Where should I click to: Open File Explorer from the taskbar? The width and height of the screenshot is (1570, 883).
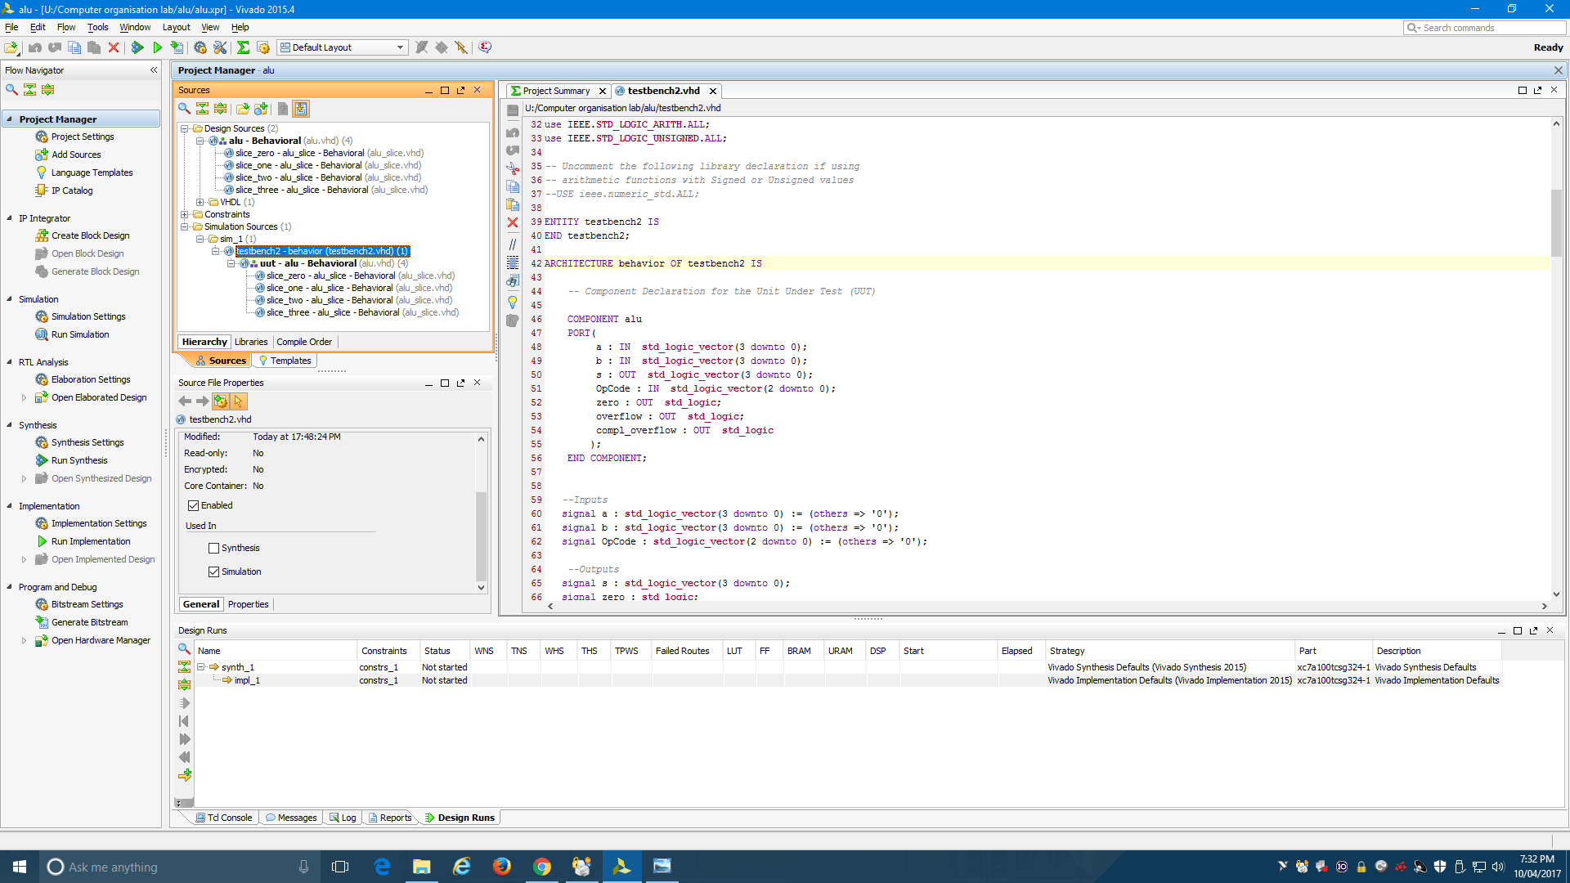click(421, 867)
